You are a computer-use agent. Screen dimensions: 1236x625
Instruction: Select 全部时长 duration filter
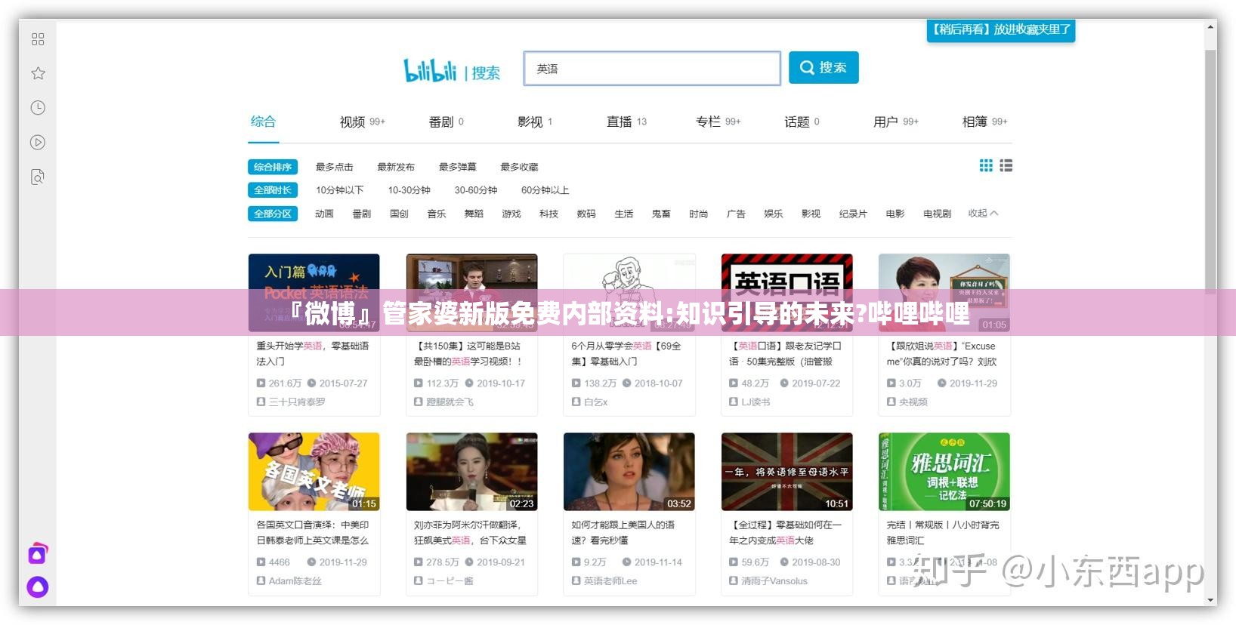273,190
